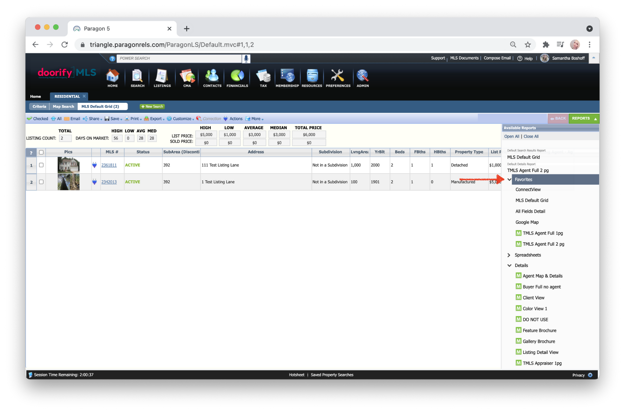Select the Google Map report

coord(527,222)
